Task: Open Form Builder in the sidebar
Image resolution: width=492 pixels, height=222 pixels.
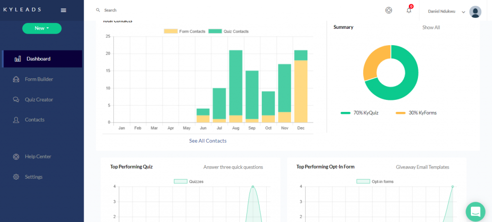Action: point(38,79)
